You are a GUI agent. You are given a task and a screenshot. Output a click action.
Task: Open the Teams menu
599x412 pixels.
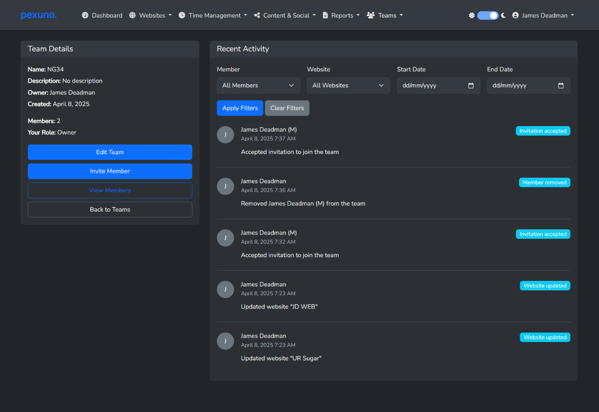[x=385, y=15]
